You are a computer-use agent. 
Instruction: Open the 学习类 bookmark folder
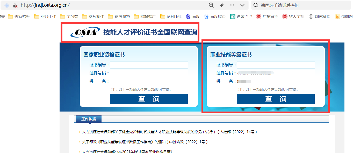click(x=69, y=16)
